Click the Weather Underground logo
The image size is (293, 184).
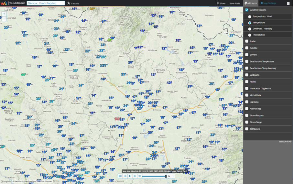pos(13,3)
